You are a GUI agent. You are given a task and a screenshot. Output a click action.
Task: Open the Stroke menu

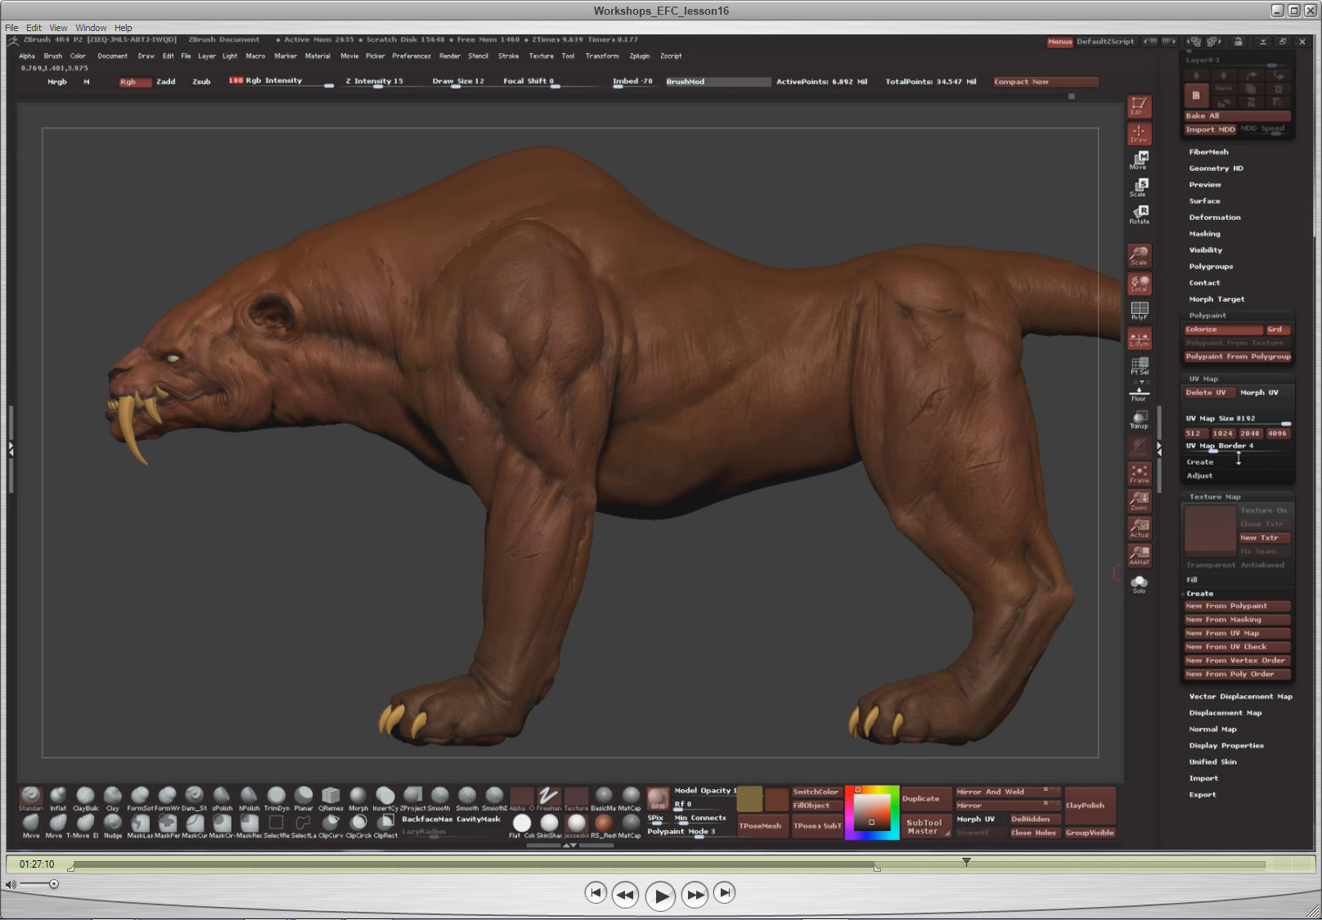point(508,56)
